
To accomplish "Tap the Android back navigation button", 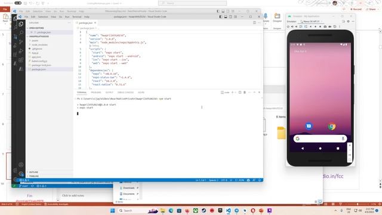I will tap(303, 148).
